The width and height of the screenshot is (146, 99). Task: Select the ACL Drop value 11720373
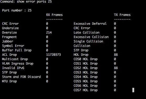pos(53,55)
